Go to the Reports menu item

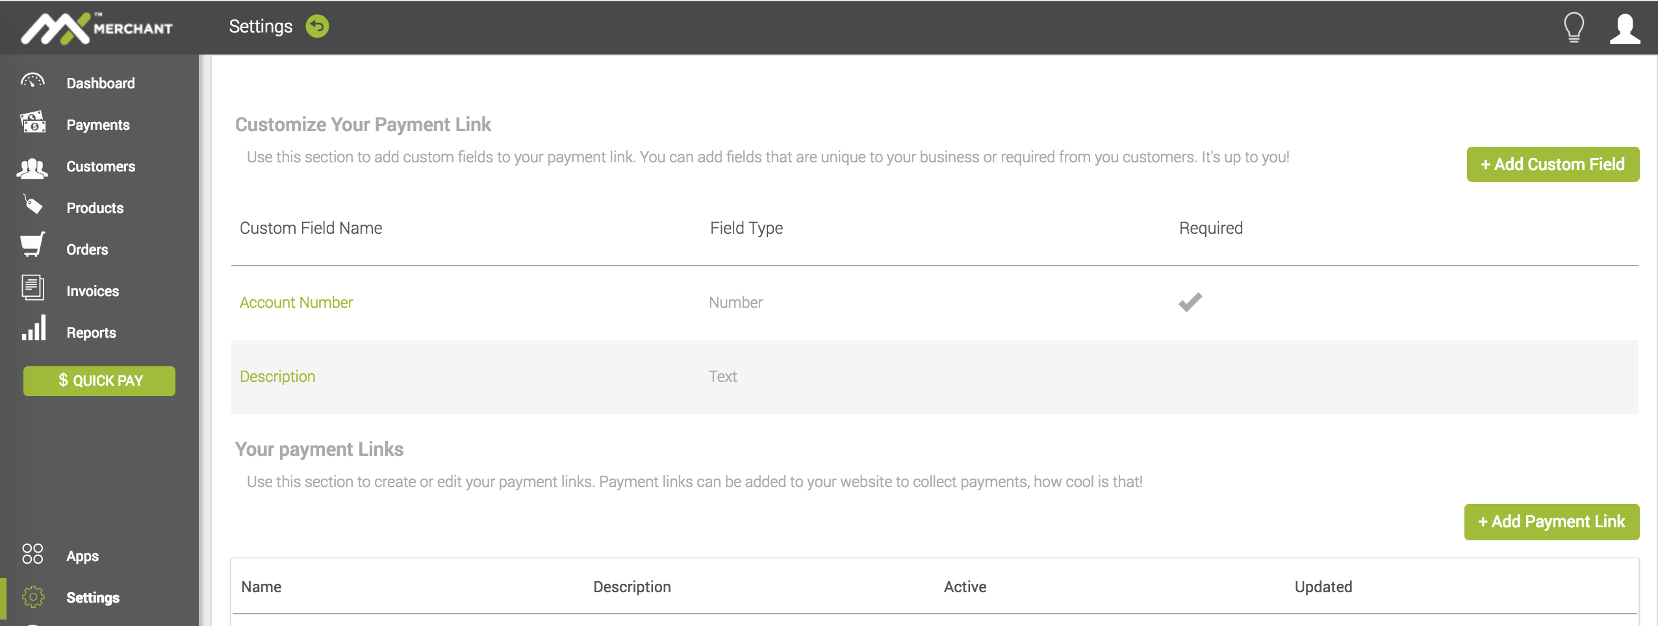[91, 333]
